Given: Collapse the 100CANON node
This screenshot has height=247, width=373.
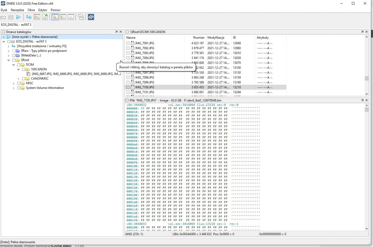Looking at the screenshot, I should [x=19, y=69].
